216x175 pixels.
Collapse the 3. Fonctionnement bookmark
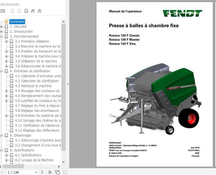pyautogui.click(x=1, y=37)
